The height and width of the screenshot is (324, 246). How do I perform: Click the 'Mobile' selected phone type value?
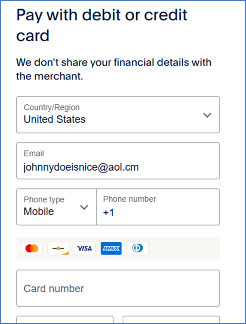[x=39, y=212]
